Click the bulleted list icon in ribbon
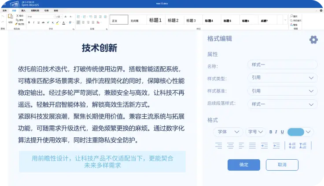The width and height of the screenshot is (324, 186). [x=78, y=17]
